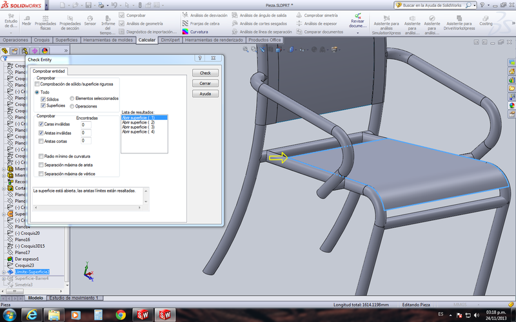Click help search field
516x322 pixels.
click(x=431, y=5)
